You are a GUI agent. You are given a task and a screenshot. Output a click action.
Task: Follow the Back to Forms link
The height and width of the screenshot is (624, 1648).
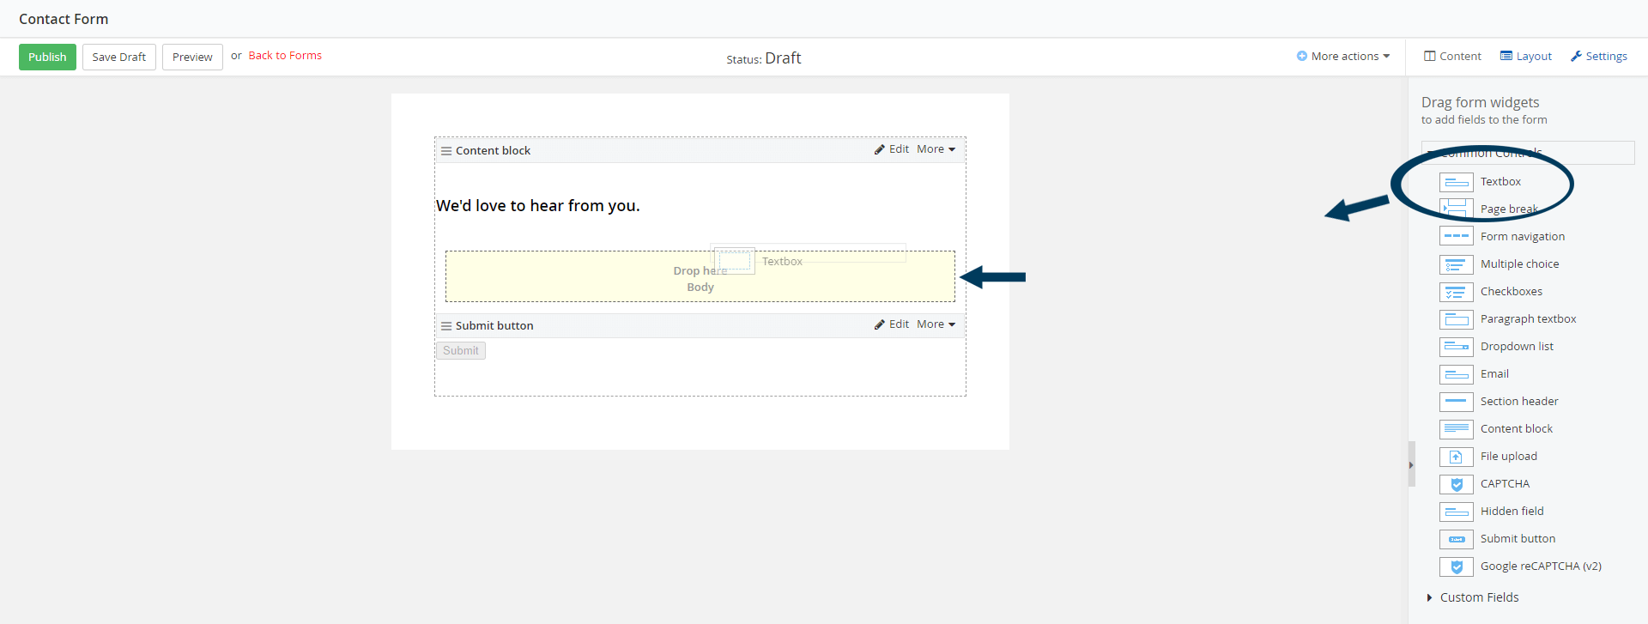(x=285, y=56)
